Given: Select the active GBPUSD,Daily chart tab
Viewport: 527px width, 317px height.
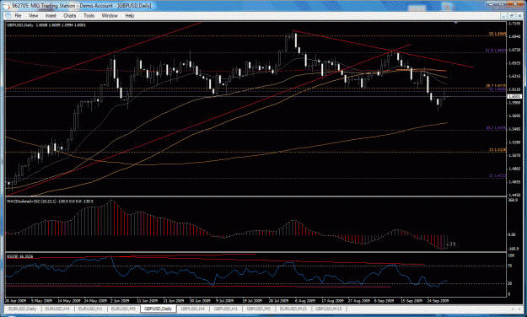Looking at the screenshot, I should point(158,309).
